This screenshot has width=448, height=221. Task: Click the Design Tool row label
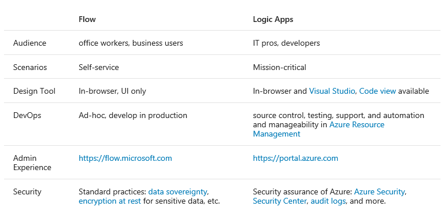point(34,91)
